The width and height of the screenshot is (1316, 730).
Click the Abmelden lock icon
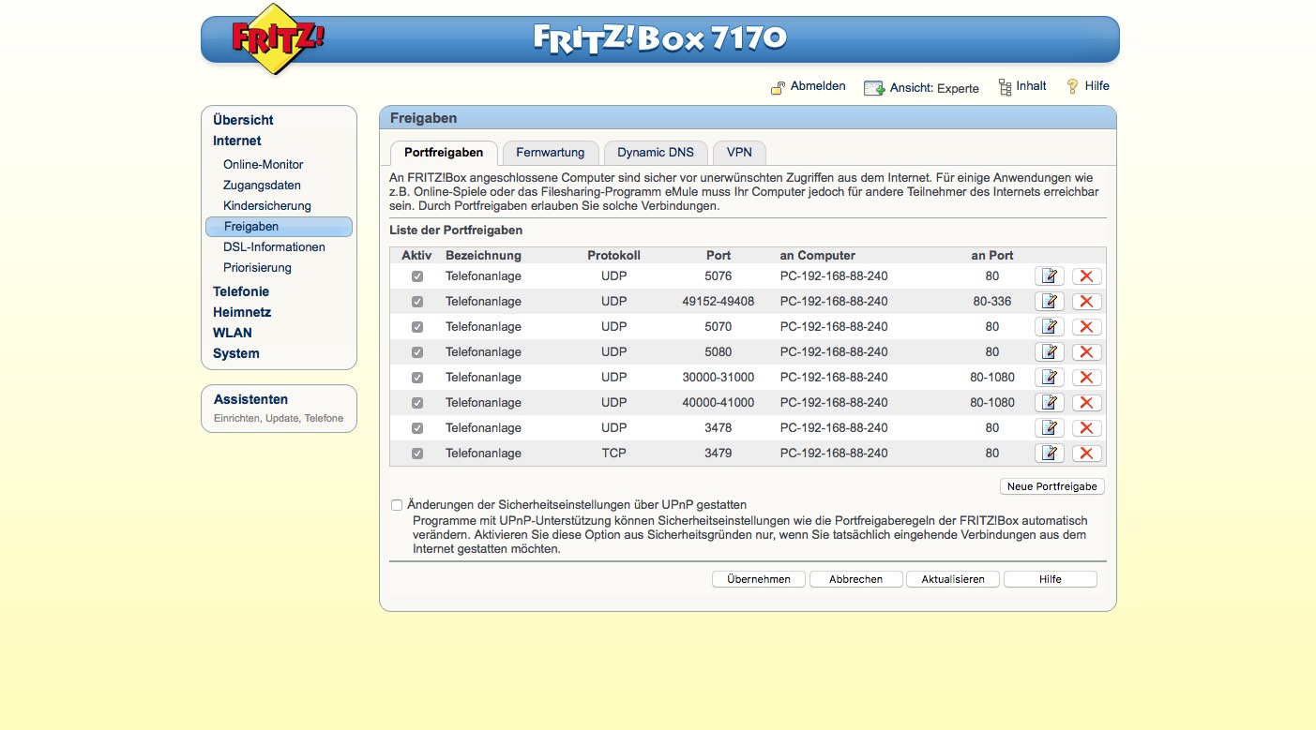point(778,87)
